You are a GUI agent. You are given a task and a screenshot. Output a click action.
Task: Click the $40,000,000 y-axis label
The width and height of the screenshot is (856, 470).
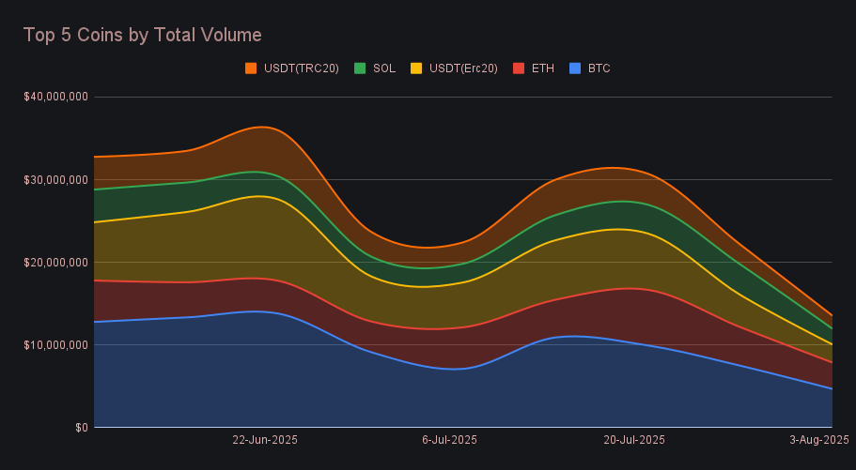(x=56, y=97)
